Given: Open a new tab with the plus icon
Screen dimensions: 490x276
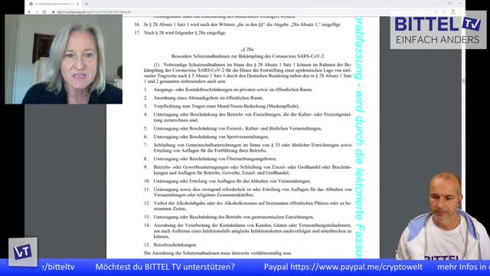Looking at the screenshot, I should pos(87,4).
